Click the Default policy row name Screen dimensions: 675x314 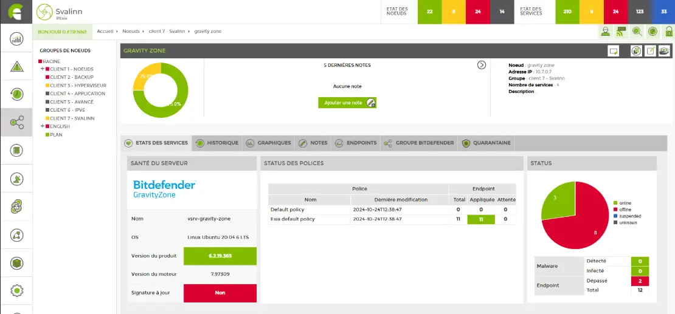[287, 210]
